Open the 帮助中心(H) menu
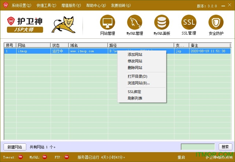The height and width of the screenshot is (162, 235). click(96, 5)
